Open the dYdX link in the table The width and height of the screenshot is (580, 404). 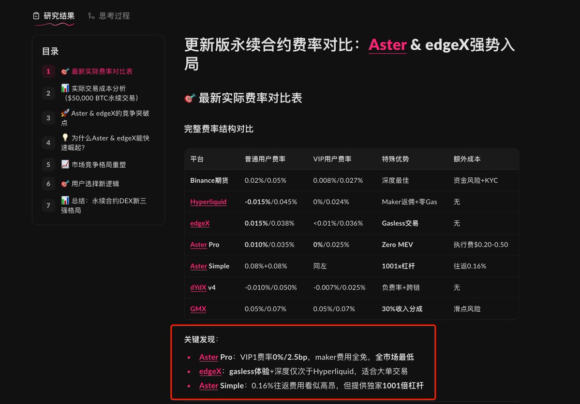[198, 288]
